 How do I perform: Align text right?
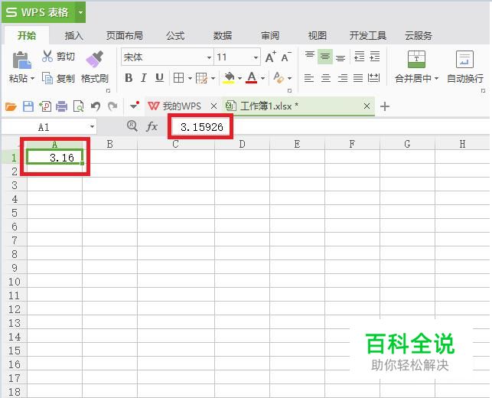342,78
